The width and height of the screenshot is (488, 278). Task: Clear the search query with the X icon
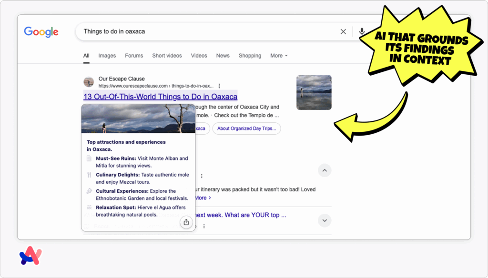343,31
